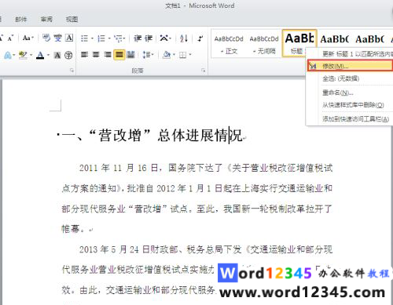
Task: Click the line starting 部分现代服务业
Action: (x=197, y=209)
